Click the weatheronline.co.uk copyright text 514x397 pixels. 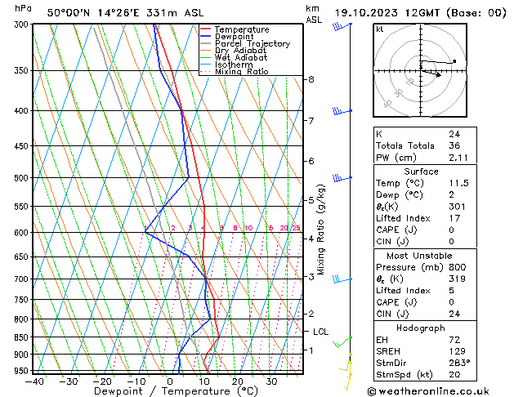point(428,391)
